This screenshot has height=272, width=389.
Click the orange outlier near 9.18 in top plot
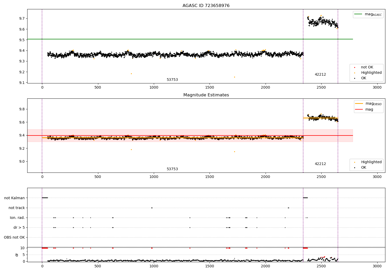[x=131, y=74]
